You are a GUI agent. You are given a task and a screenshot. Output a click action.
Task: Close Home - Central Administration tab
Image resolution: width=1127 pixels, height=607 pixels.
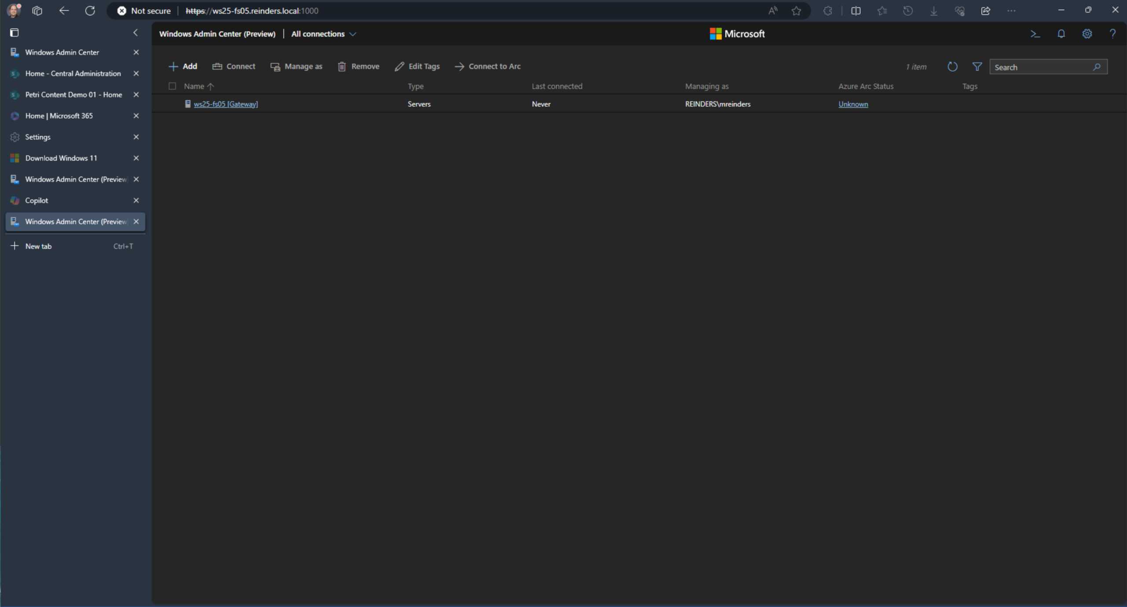click(136, 74)
